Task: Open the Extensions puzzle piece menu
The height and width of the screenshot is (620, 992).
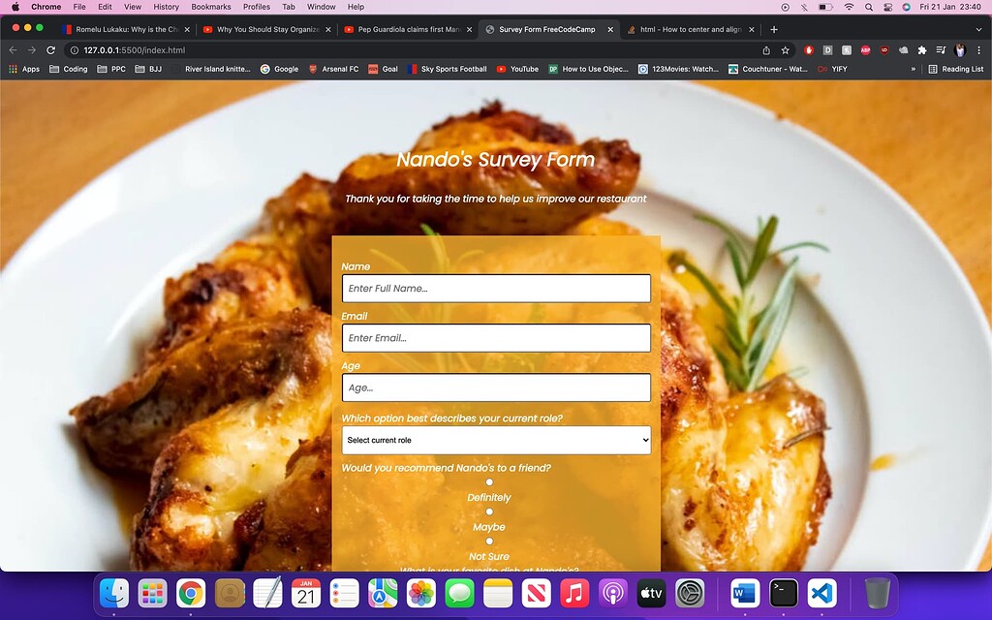Action: pos(922,50)
